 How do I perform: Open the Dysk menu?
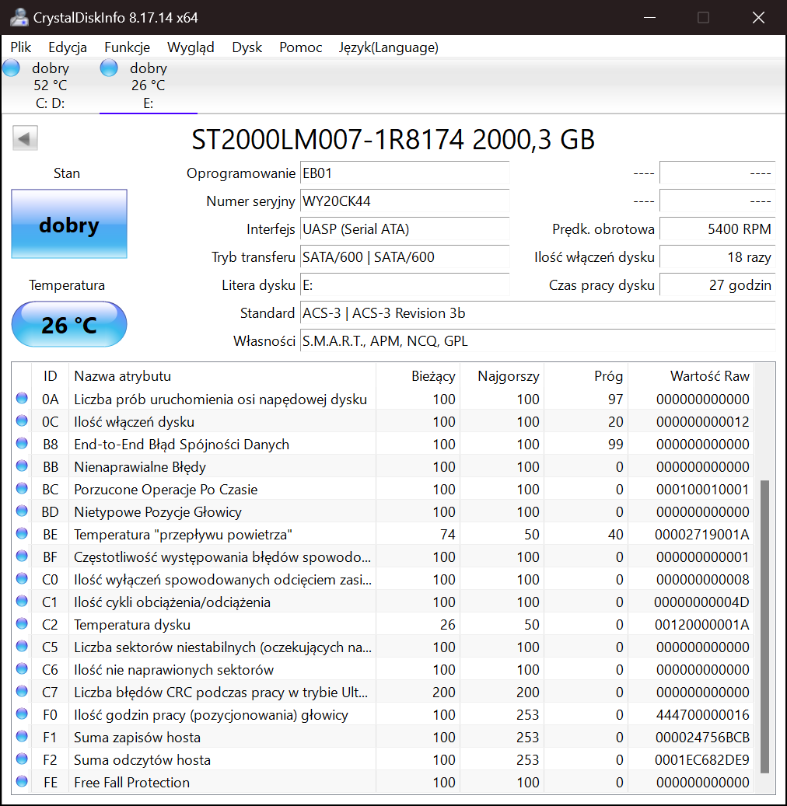coord(247,47)
